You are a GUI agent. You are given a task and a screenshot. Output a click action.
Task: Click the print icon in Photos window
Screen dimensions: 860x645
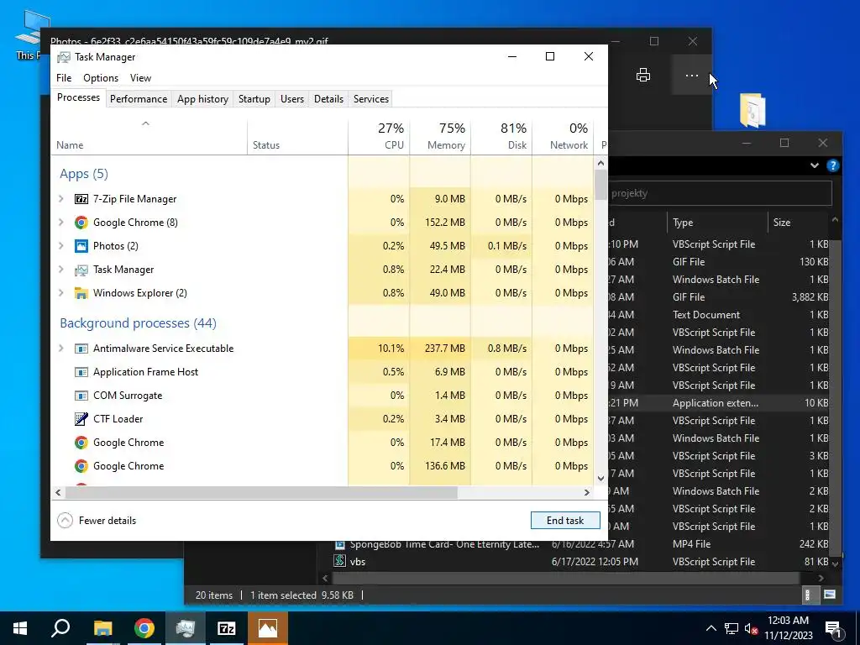point(642,75)
